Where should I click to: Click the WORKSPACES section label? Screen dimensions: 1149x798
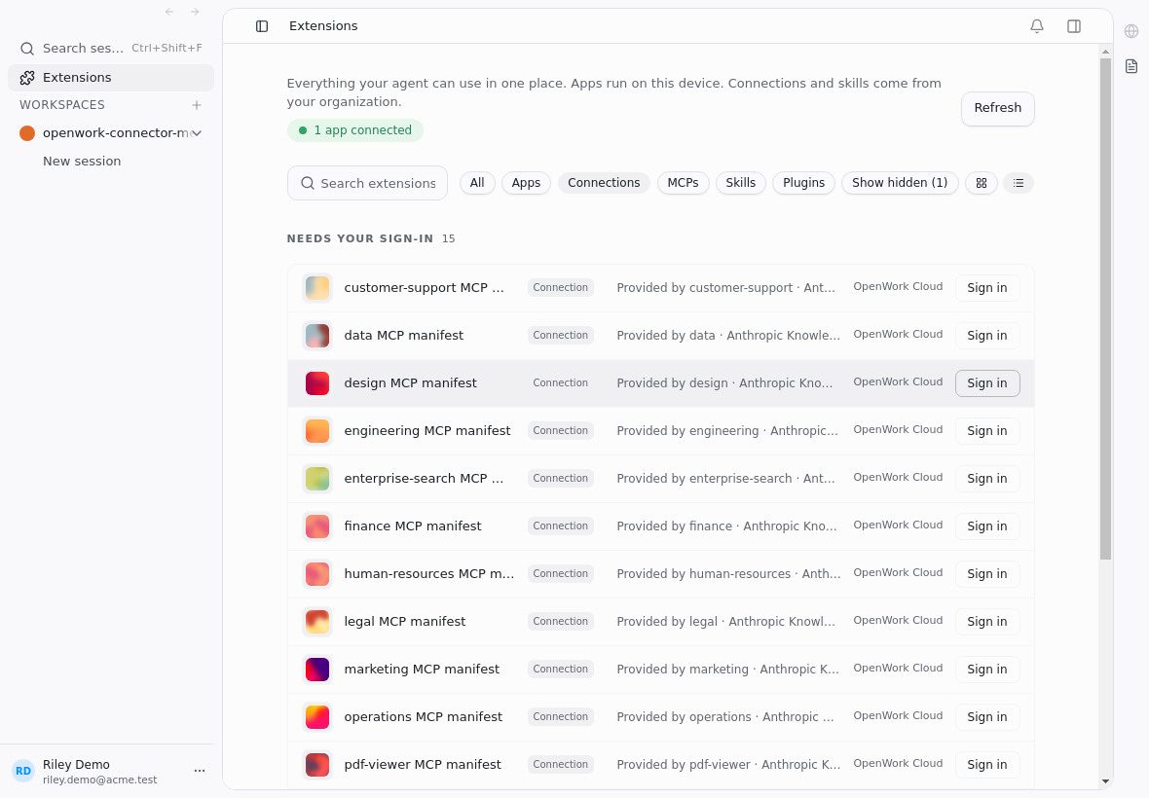(x=62, y=105)
